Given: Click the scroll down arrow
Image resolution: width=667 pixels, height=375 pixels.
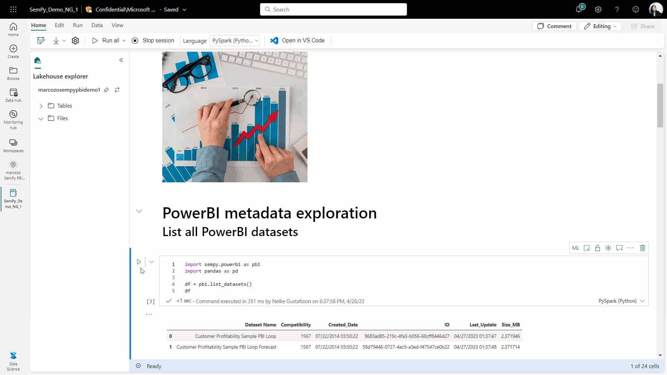Looking at the screenshot, I should (660, 355).
